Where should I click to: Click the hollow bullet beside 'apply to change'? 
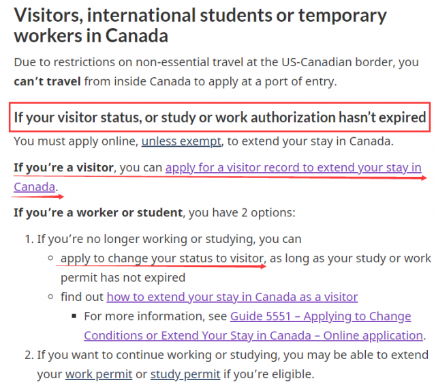tap(50, 258)
